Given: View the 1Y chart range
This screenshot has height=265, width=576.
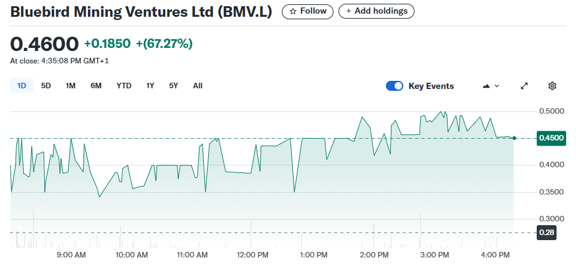Looking at the screenshot, I should 150,86.
